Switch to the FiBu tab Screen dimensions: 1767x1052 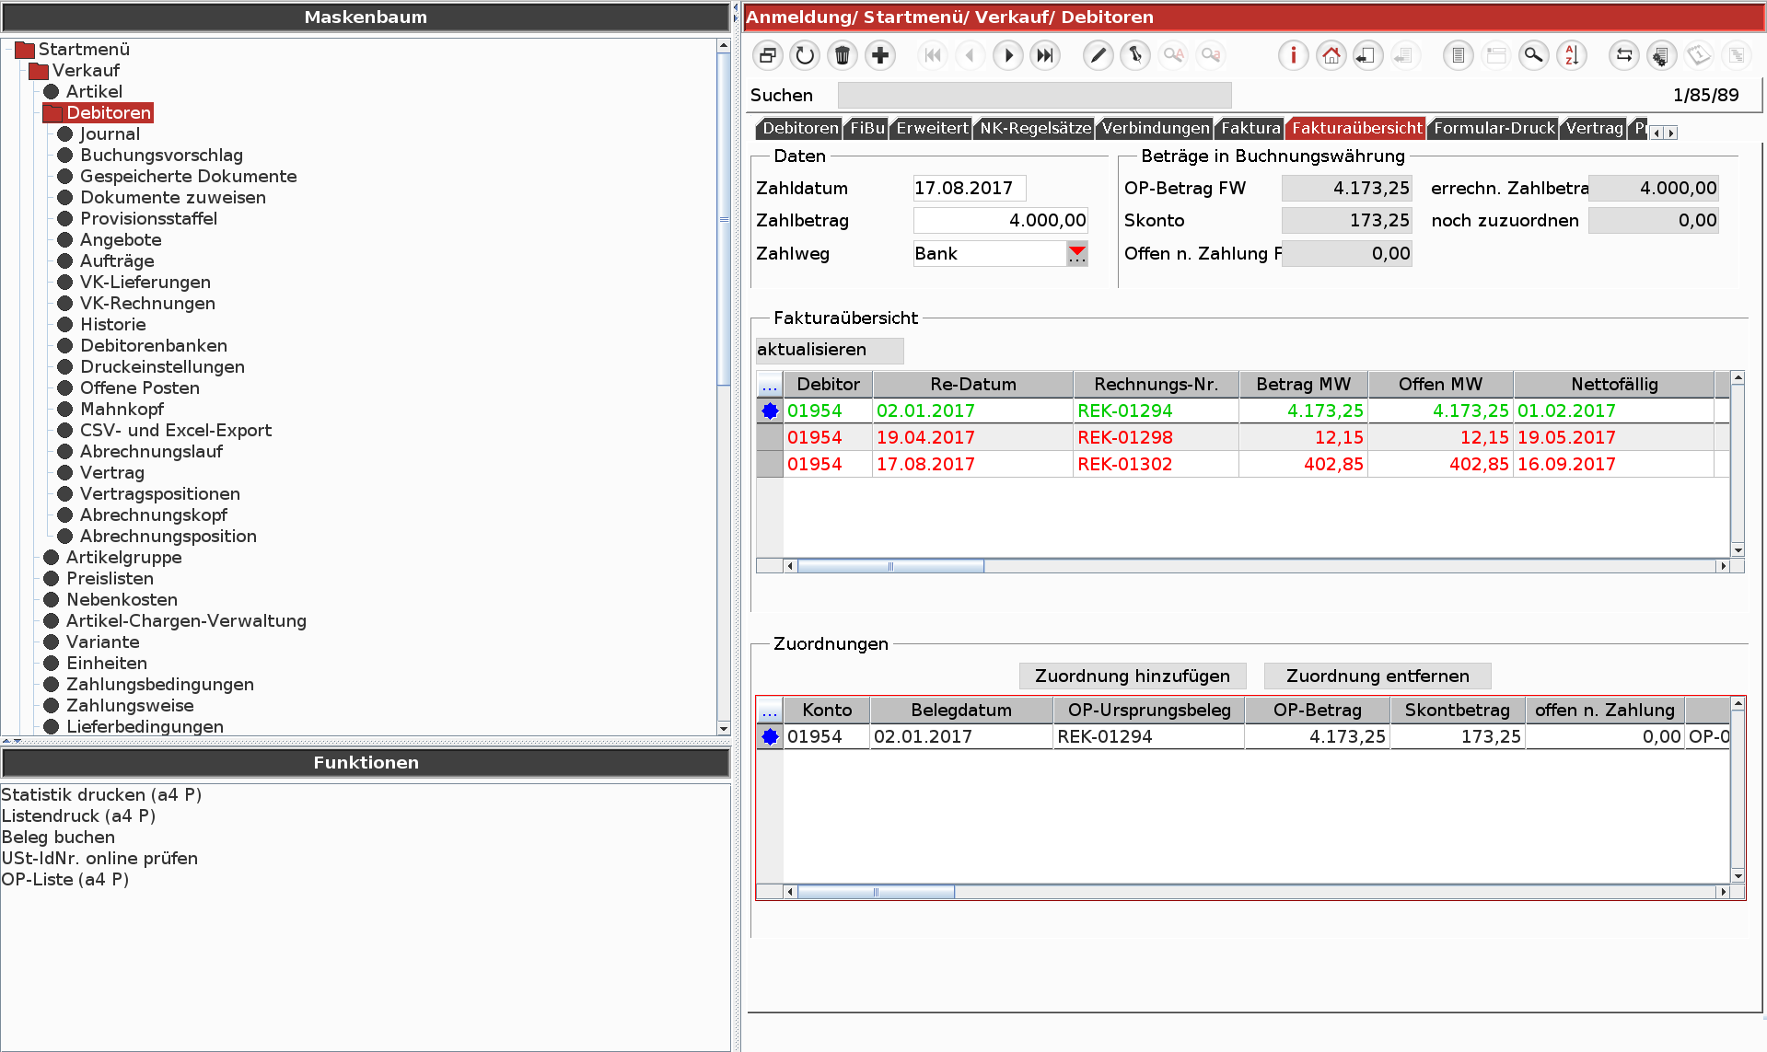tap(867, 128)
